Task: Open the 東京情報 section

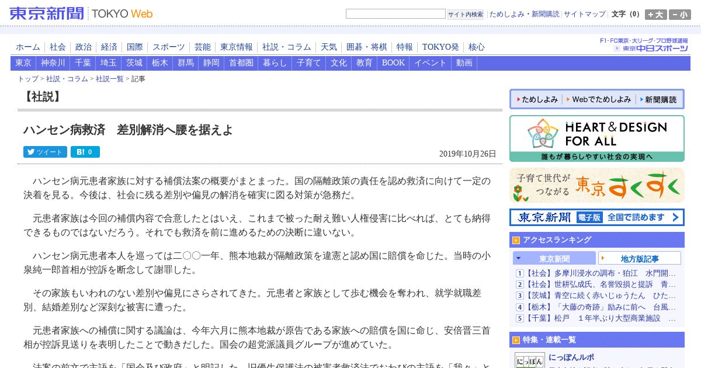Action: 237,47
